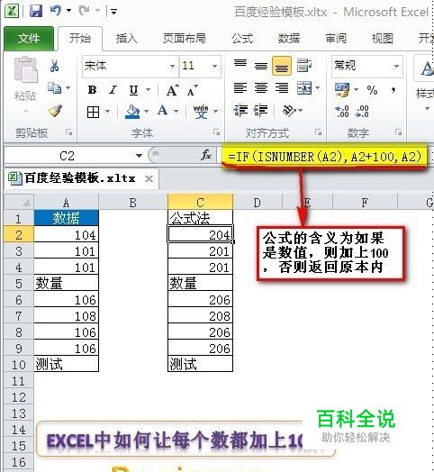Click the Undo arrow icon
434x472 pixels.
[56, 11]
